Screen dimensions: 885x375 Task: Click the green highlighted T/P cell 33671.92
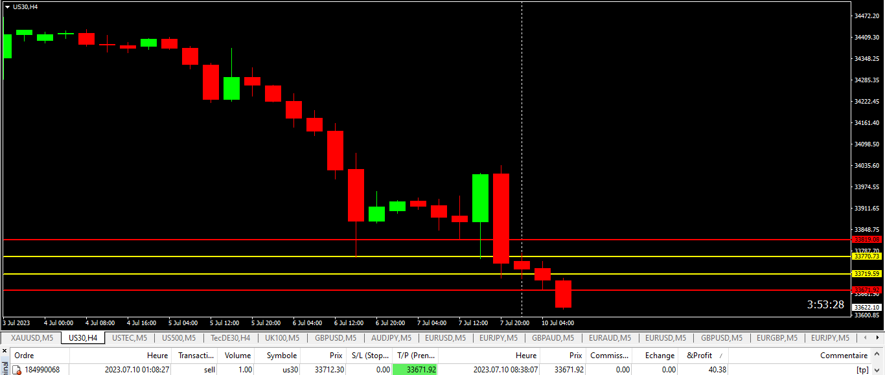pyautogui.click(x=415, y=370)
